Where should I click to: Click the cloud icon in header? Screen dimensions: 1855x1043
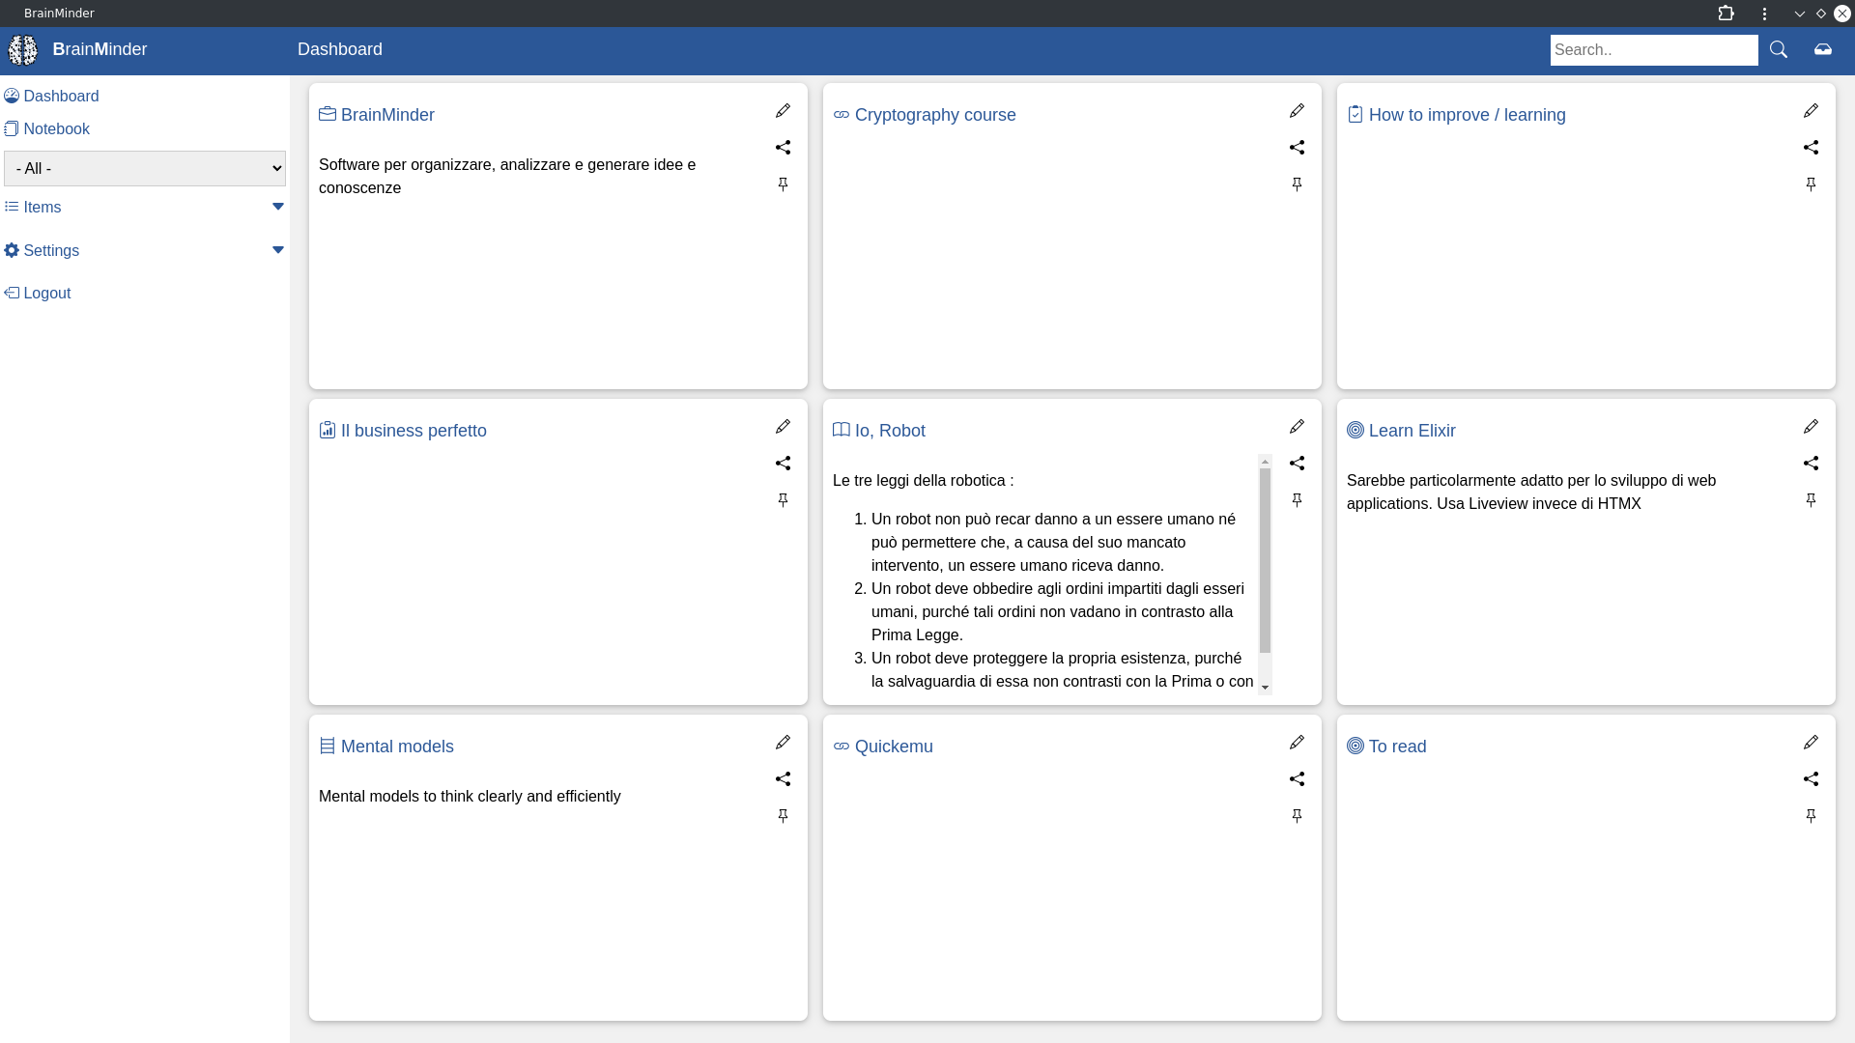(x=1823, y=49)
